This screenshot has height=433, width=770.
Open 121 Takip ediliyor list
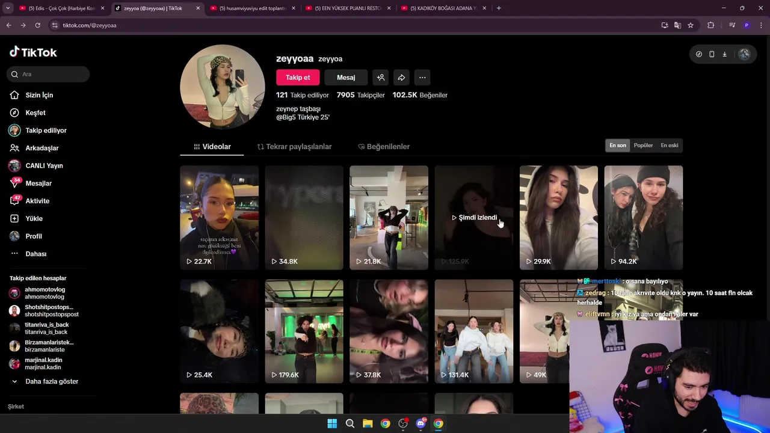[x=303, y=95]
